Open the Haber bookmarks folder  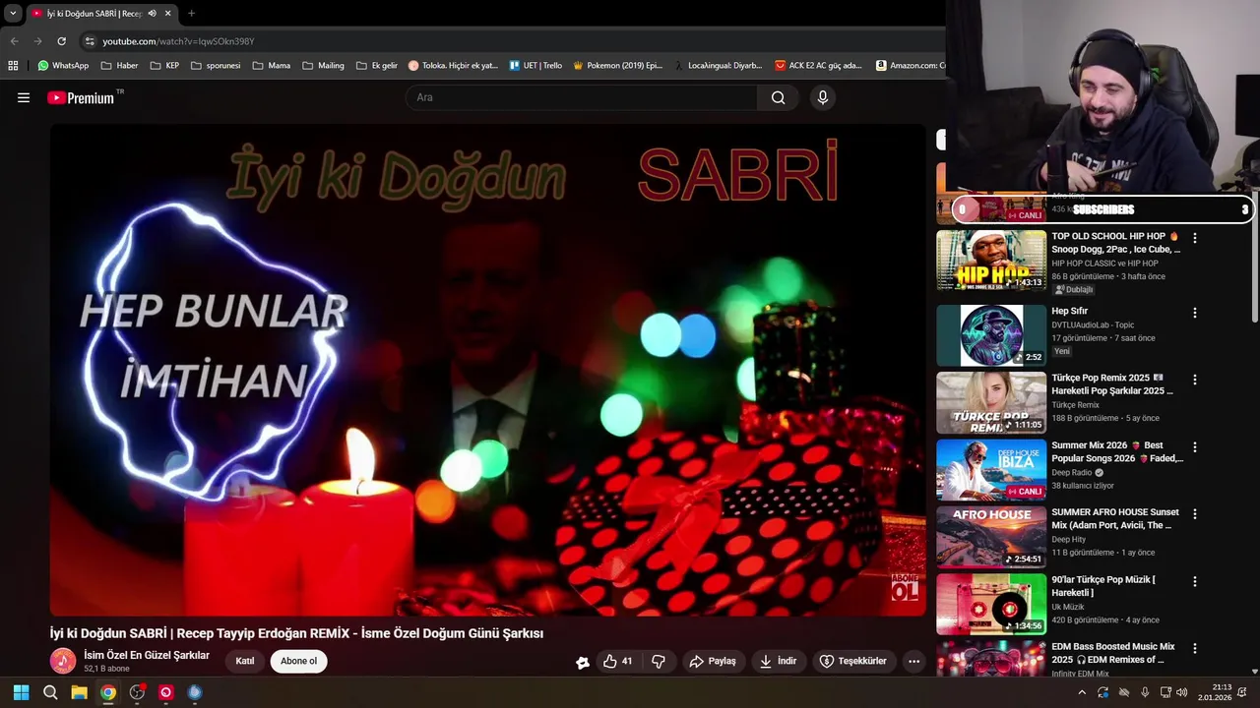click(118, 66)
